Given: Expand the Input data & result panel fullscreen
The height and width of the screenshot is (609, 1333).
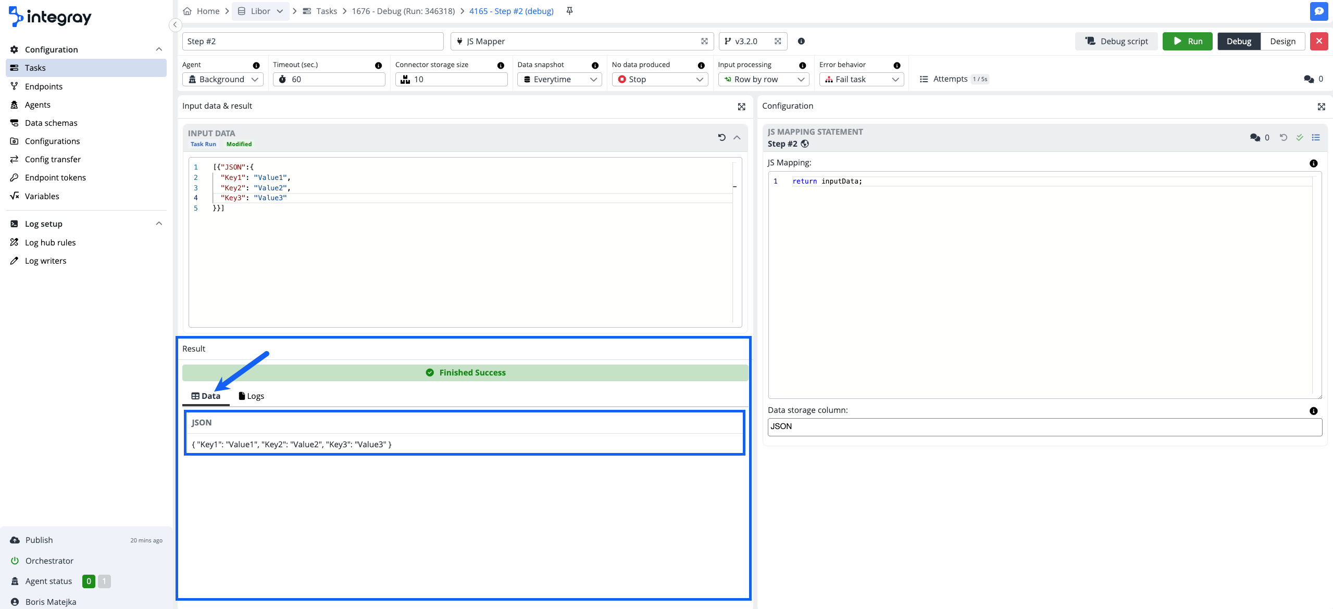Looking at the screenshot, I should point(741,107).
